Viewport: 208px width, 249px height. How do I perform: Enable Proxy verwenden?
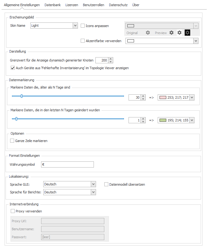point(13,211)
